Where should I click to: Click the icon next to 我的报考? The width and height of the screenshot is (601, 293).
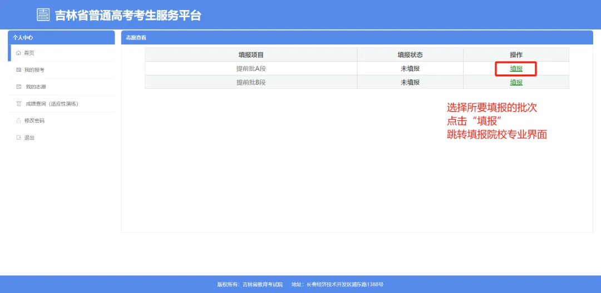pos(18,70)
